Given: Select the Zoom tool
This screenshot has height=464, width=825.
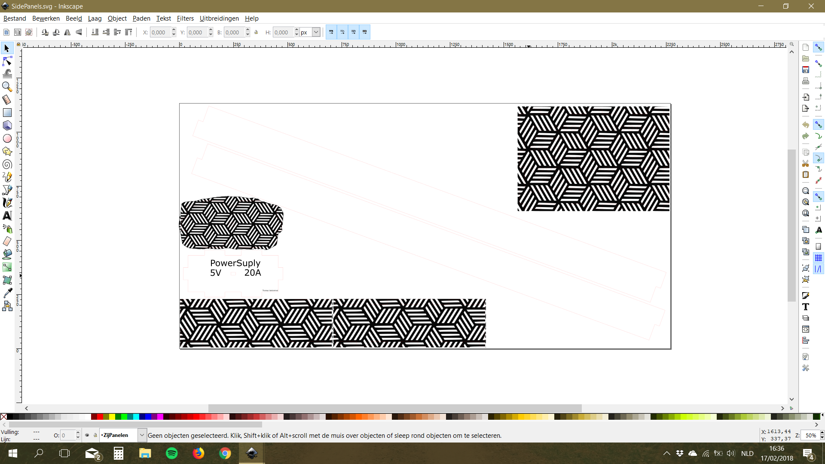Looking at the screenshot, I should [8, 87].
